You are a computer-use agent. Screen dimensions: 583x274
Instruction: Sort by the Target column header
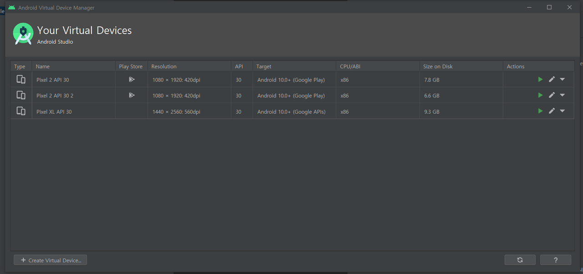click(x=295, y=66)
